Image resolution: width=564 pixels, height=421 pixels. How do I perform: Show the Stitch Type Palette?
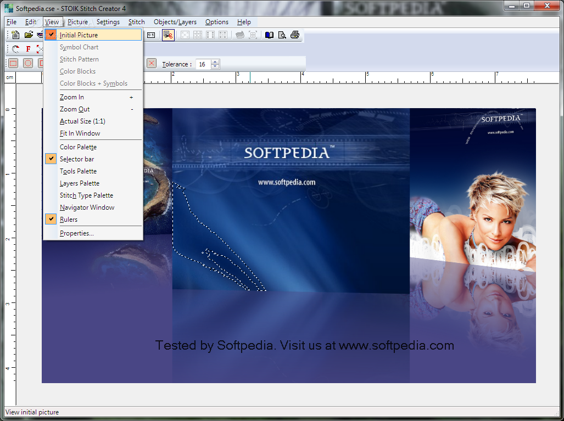point(93,195)
